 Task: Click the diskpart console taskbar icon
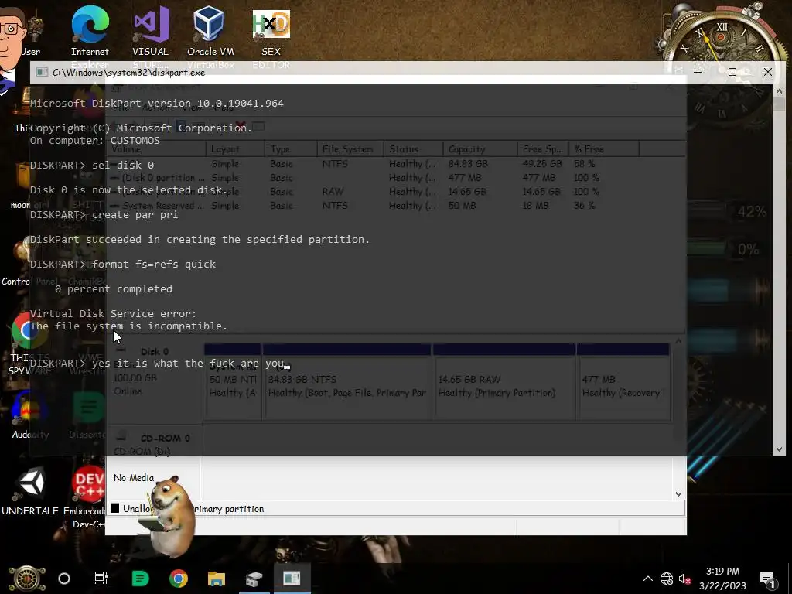(x=292, y=579)
